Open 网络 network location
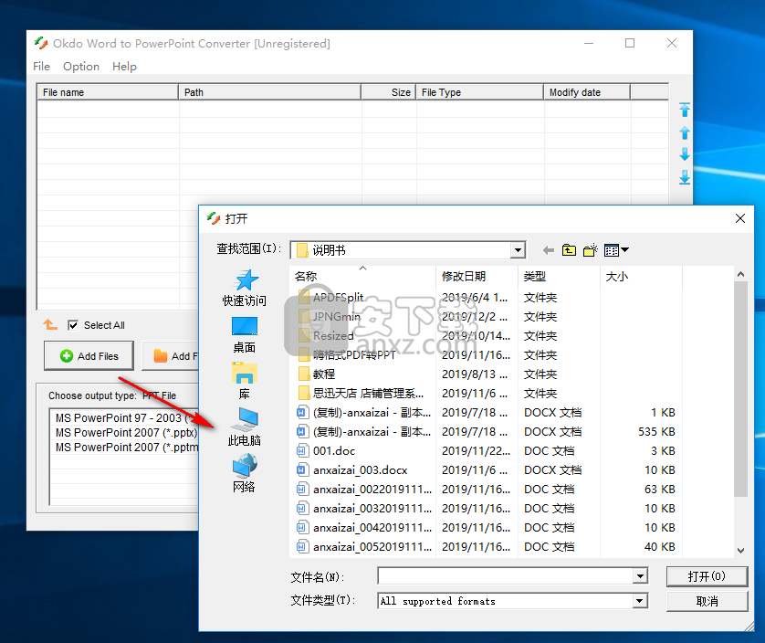The width and height of the screenshot is (765, 643). (245, 474)
